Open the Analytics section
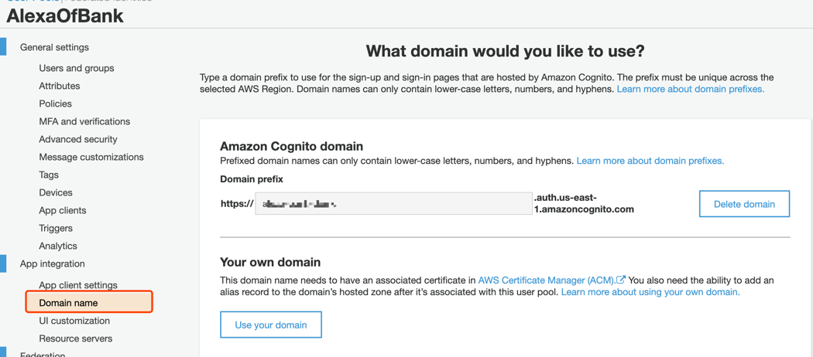Image resolution: width=813 pixels, height=357 pixels. [x=57, y=246]
